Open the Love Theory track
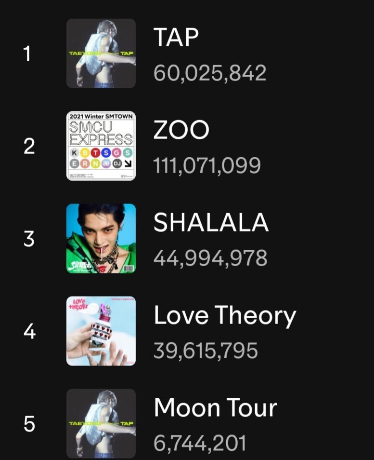 point(225,316)
